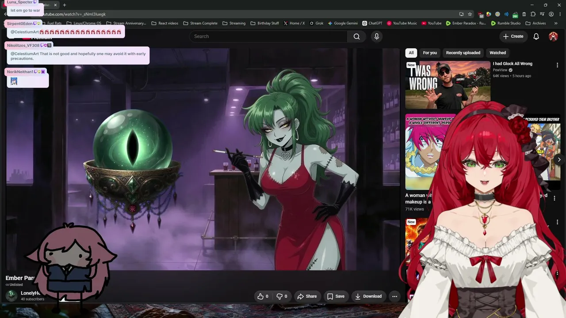Expand the Linux/Chrome OS bookmark folder
This screenshot has height=318, width=566.
tap(84, 23)
